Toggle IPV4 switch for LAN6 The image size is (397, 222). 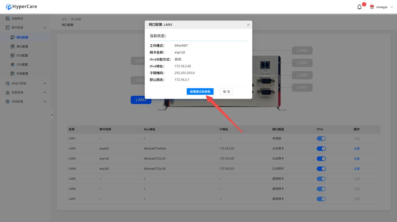(321, 189)
